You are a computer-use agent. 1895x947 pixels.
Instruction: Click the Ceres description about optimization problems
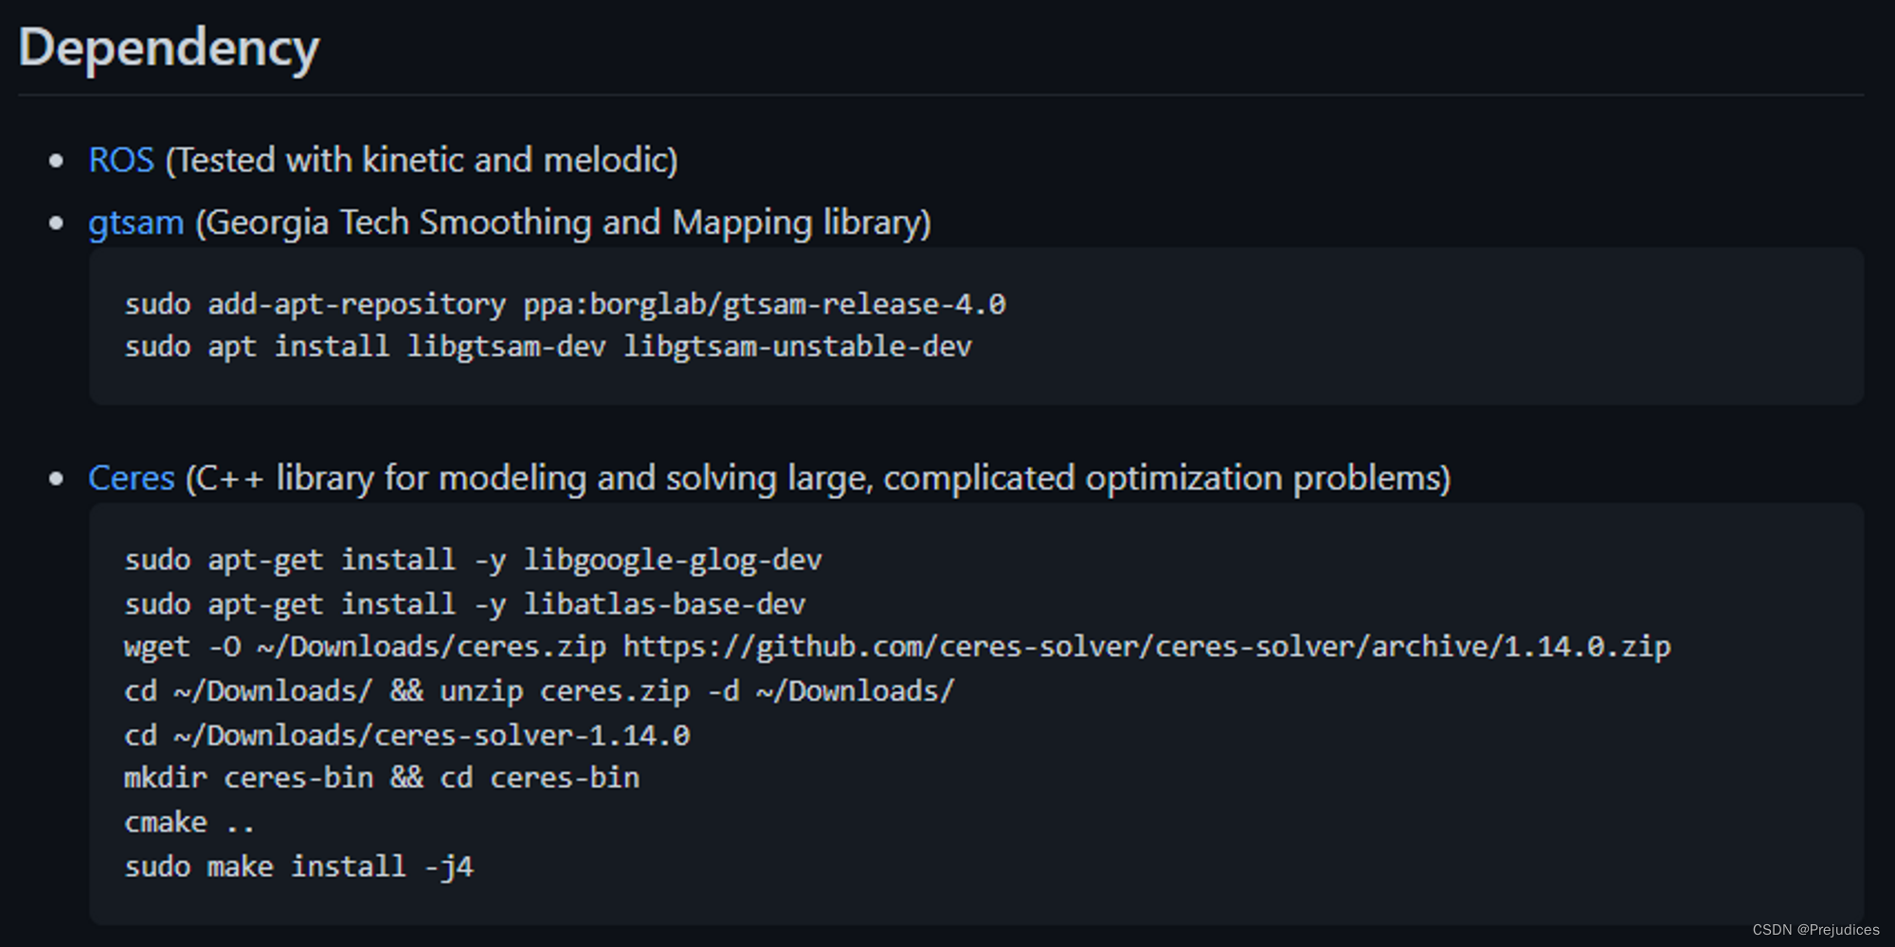[x=818, y=478]
